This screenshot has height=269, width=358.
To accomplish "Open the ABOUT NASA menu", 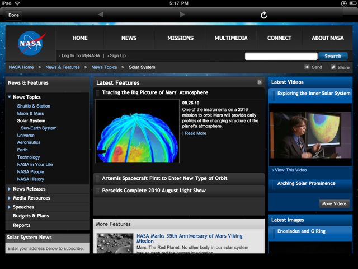I will click(328, 38).
